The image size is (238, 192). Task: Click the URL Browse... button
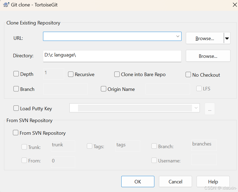point(205,38)
